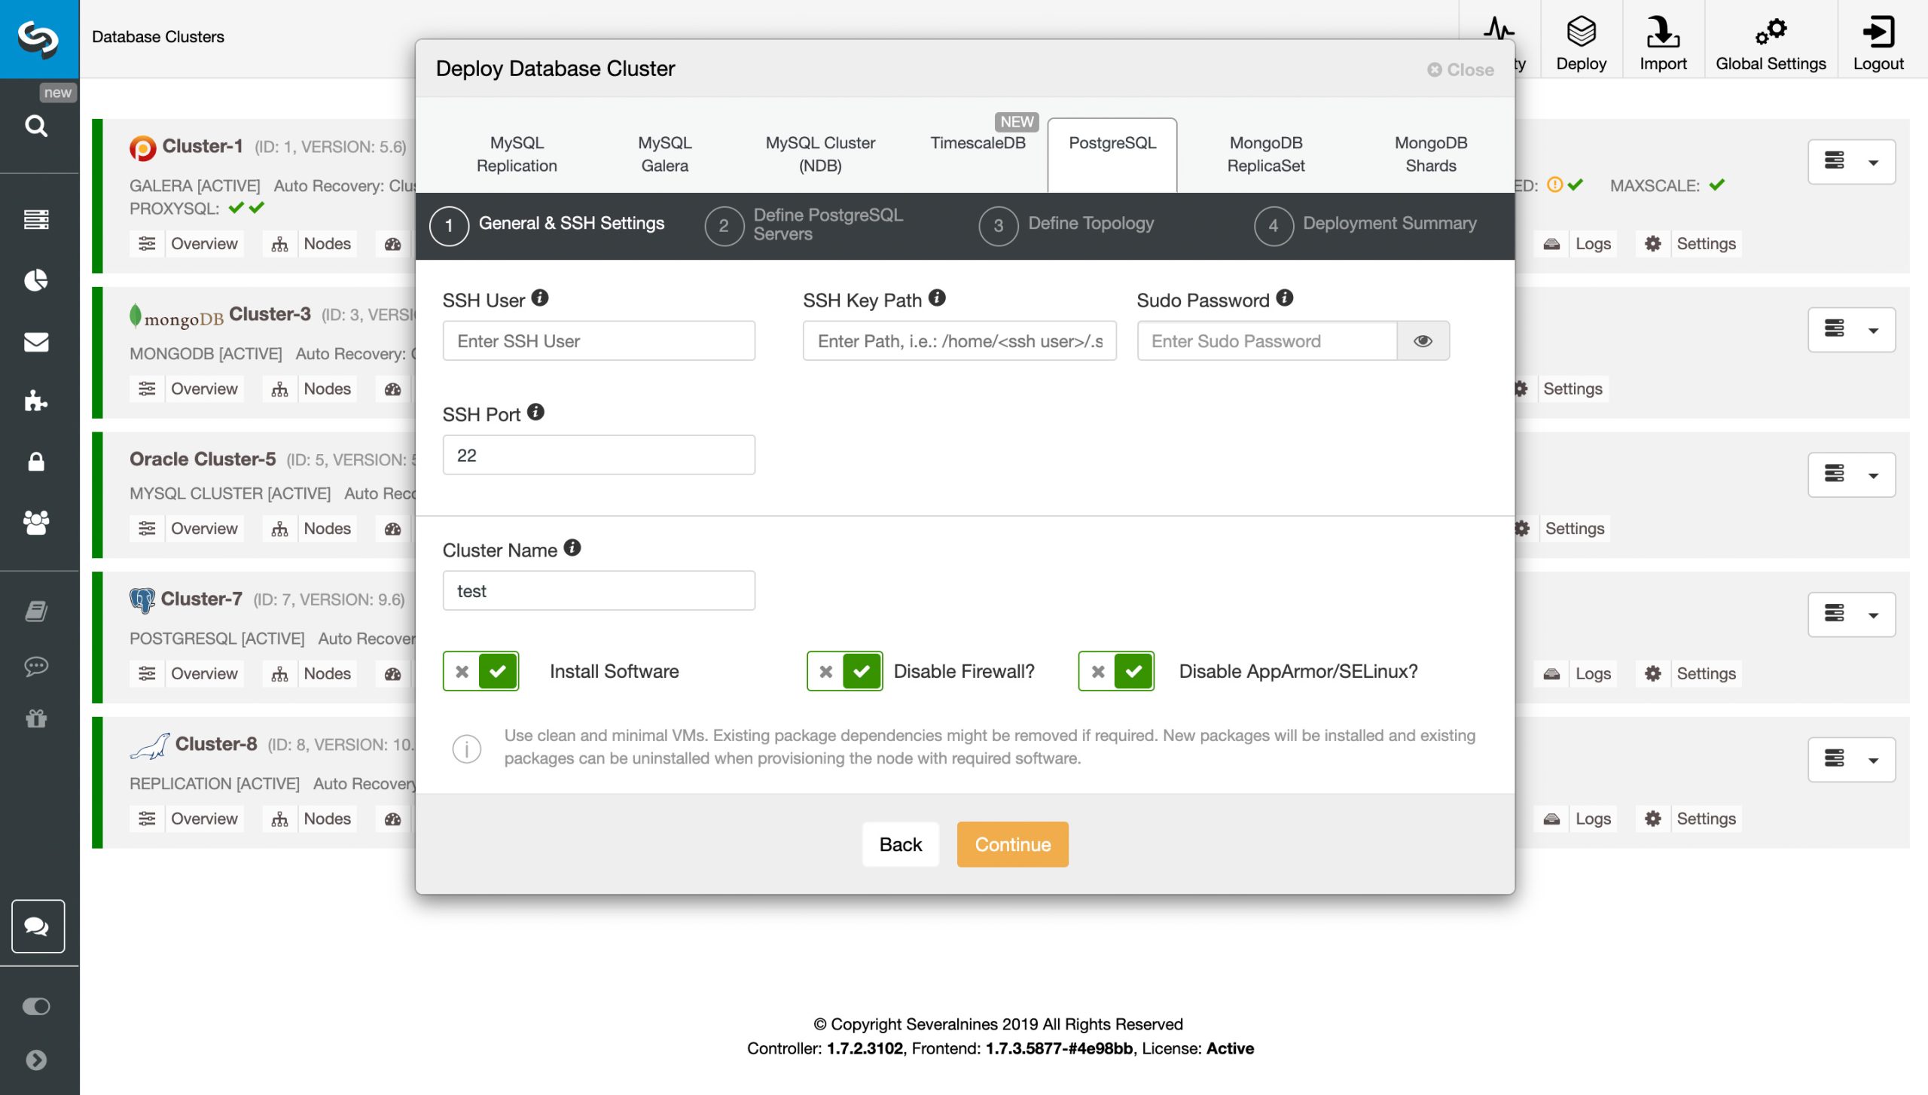Select MongoDB Shards tab
This screenshot has width=1928, height=1095.
1430,154
